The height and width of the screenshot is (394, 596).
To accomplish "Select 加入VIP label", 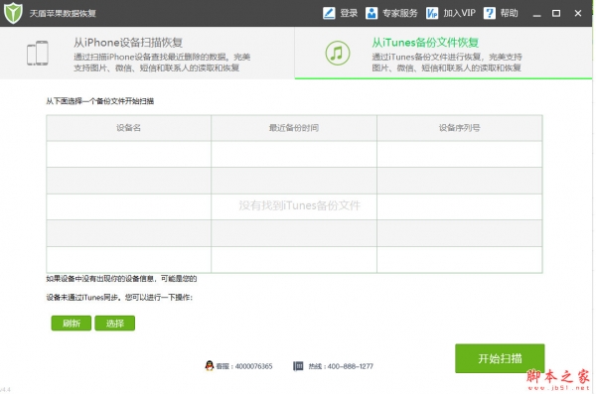I will tap(459, 13).
